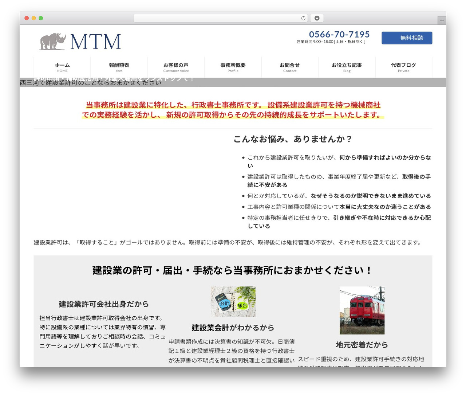
Task: Click bullet 何とか対応しているが
Action: [339, 196]
